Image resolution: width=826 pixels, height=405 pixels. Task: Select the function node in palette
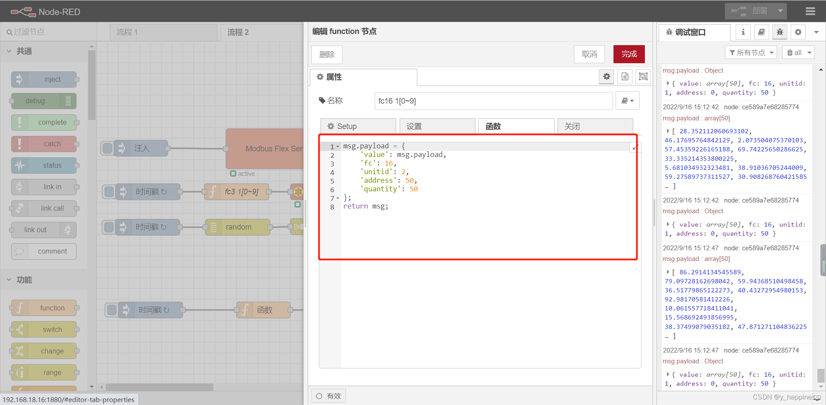pyautogui.click(x=44, y=308)
